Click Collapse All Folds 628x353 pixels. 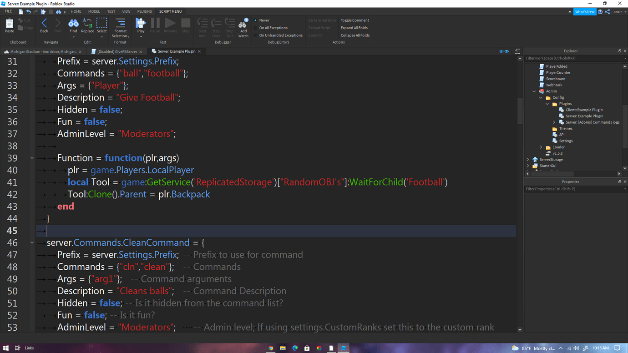355,35
